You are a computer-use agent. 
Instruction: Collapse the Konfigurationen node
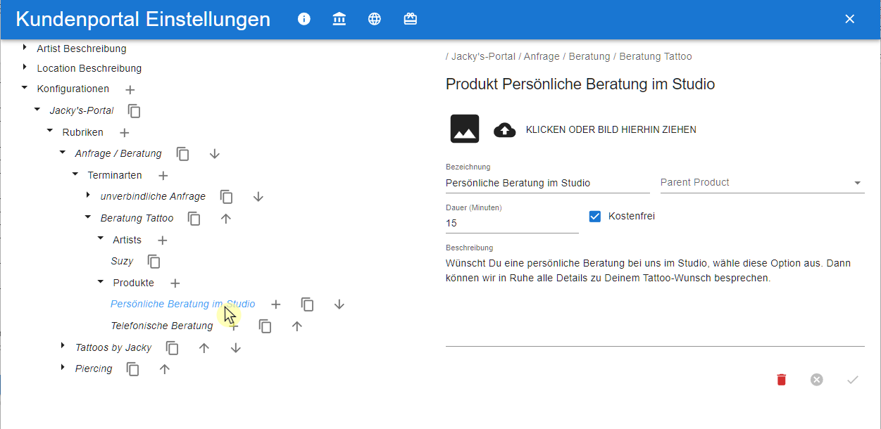point(25,89)
